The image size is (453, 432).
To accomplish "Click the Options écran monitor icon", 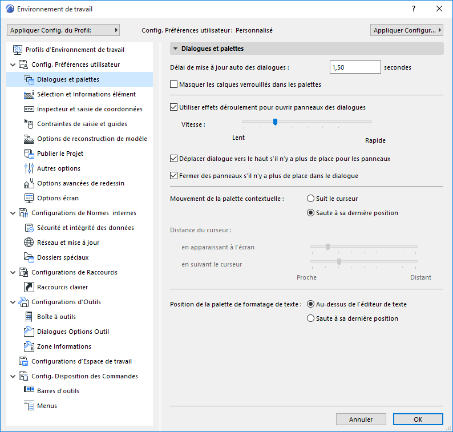I will (x=29, y=198).
